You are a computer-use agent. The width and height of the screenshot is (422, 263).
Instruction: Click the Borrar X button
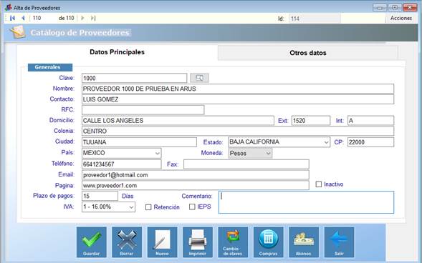(127, 242)
